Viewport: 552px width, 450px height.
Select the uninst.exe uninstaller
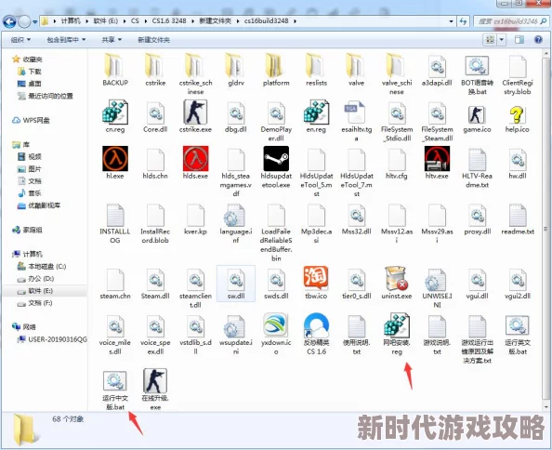(x=397, y=283)
